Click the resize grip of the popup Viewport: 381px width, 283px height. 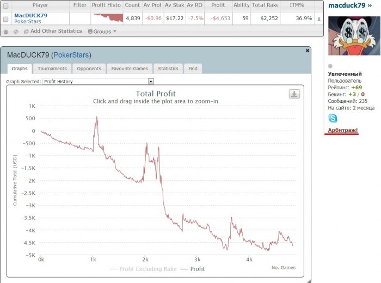[x=309, y=281]
